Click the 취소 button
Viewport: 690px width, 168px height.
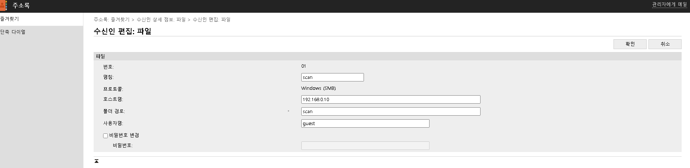click(665, 44)
